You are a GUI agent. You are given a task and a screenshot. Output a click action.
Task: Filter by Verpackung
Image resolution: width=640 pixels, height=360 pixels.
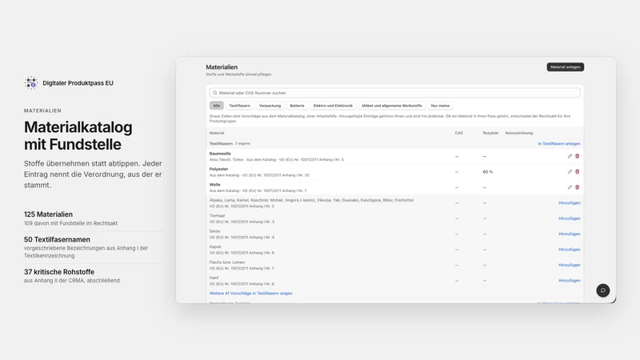(x=270, y=106)
